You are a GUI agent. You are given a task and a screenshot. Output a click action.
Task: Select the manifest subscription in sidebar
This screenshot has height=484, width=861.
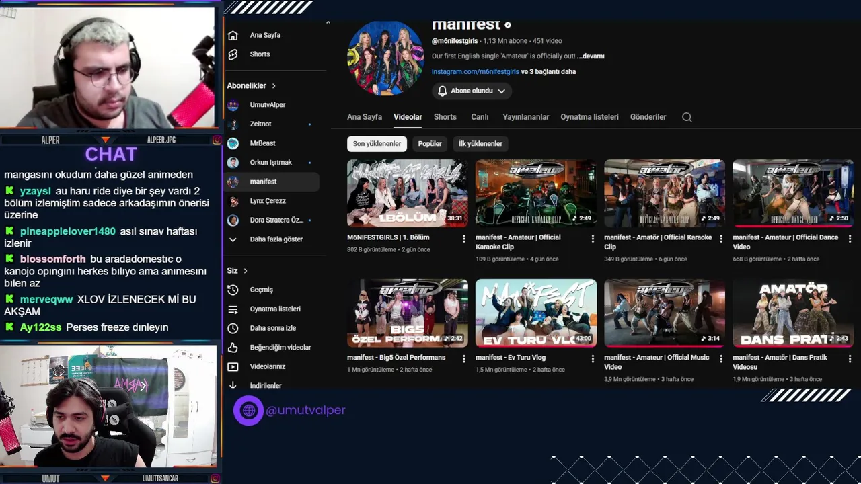272,182
